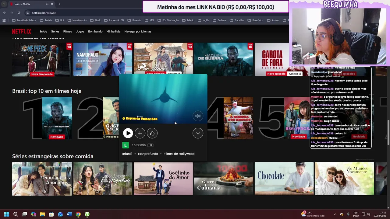Open O Segredo dos Animais poster
The width and height of the screenshot is (390, 219).
[x=238, y=118]
